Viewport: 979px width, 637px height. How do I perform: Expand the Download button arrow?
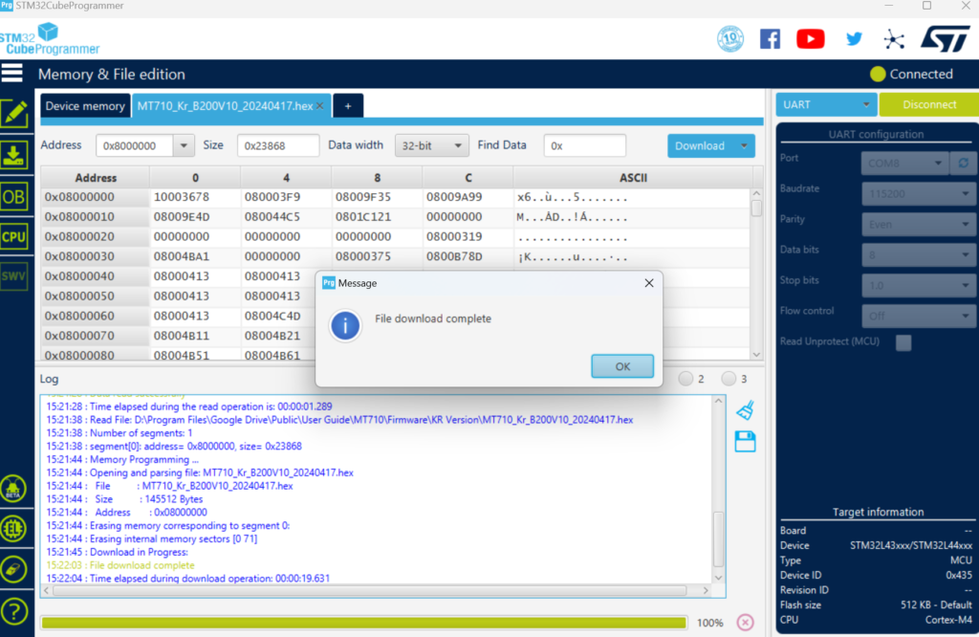[x=744, y=145]
